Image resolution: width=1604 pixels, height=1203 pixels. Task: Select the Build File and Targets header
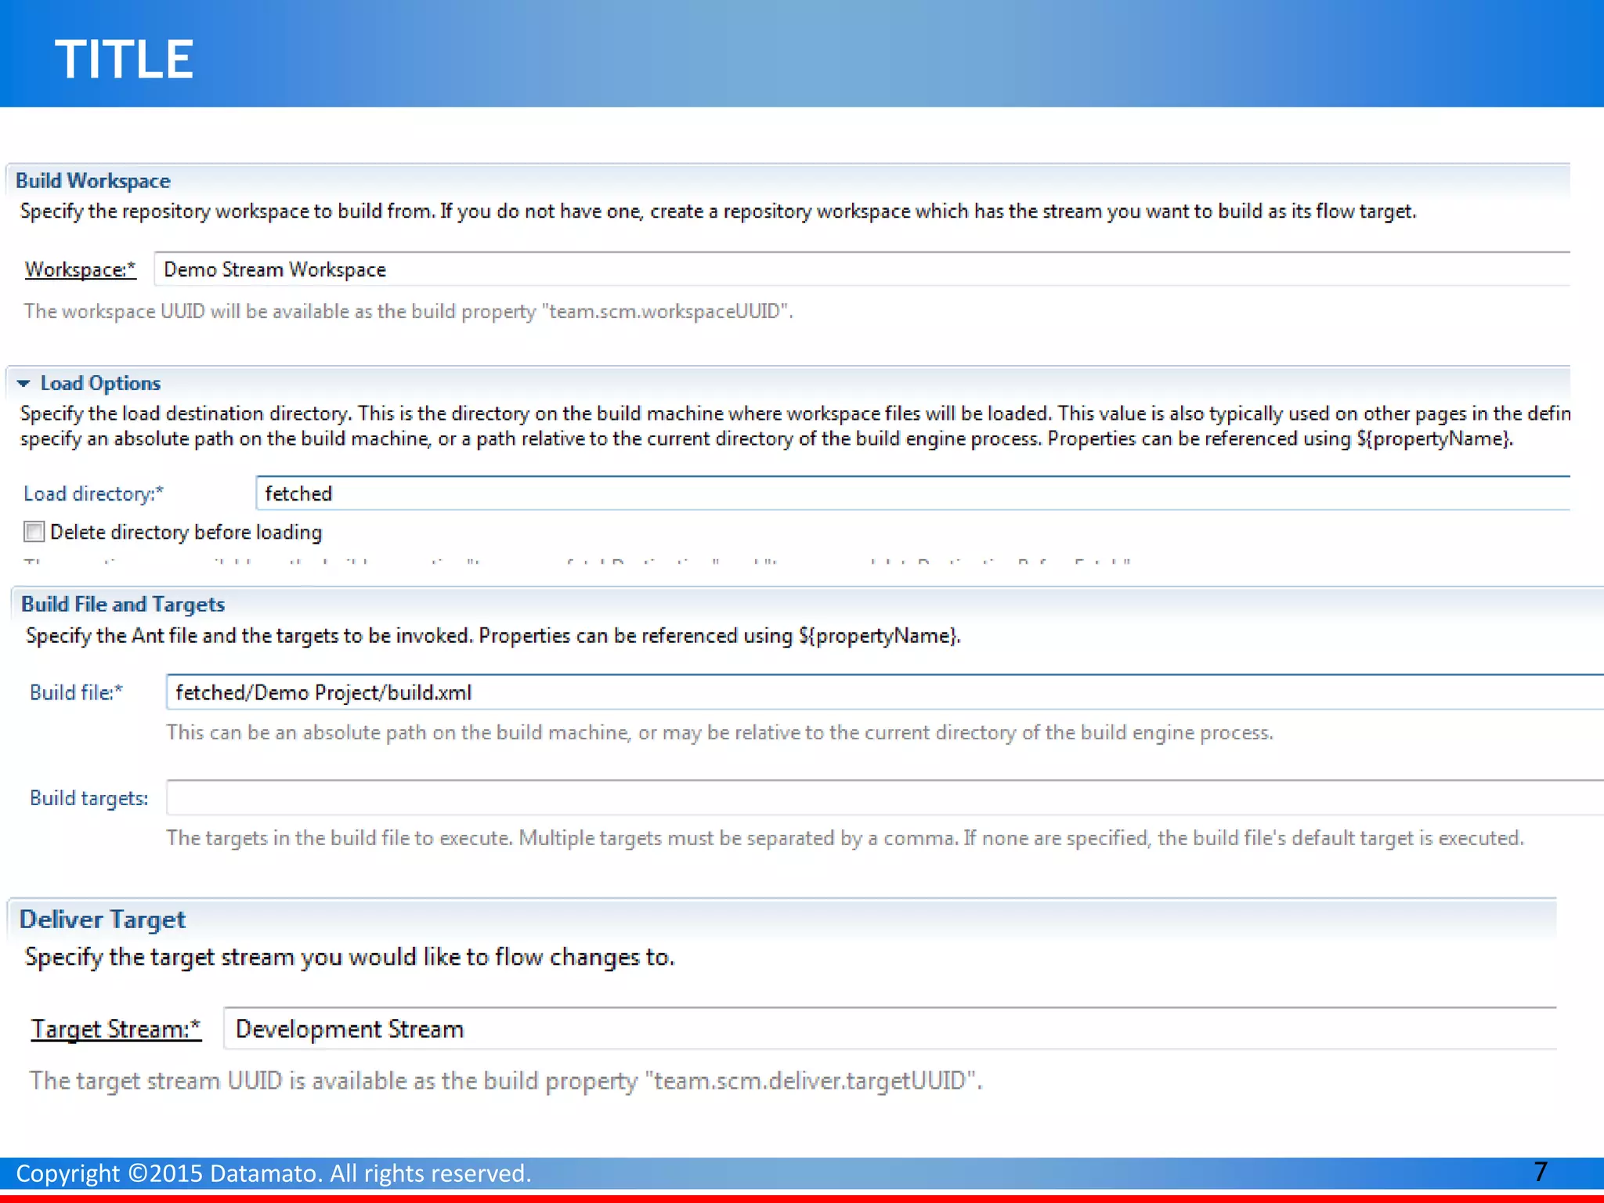[123, 604]
